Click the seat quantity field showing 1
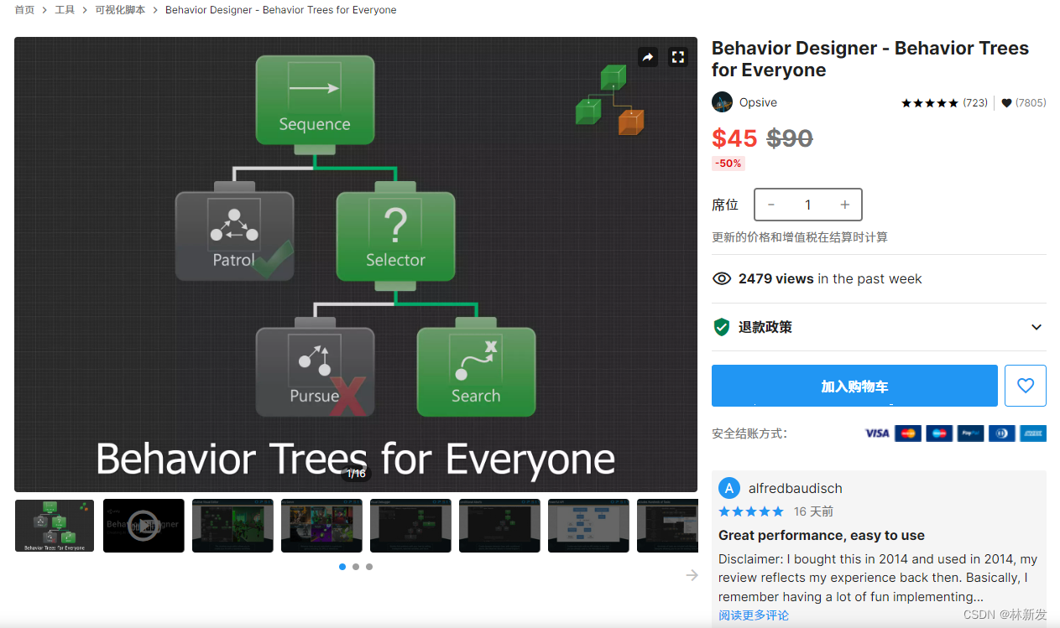The height and width of the screenshot is (628, 1060). (x=808, y=205)
